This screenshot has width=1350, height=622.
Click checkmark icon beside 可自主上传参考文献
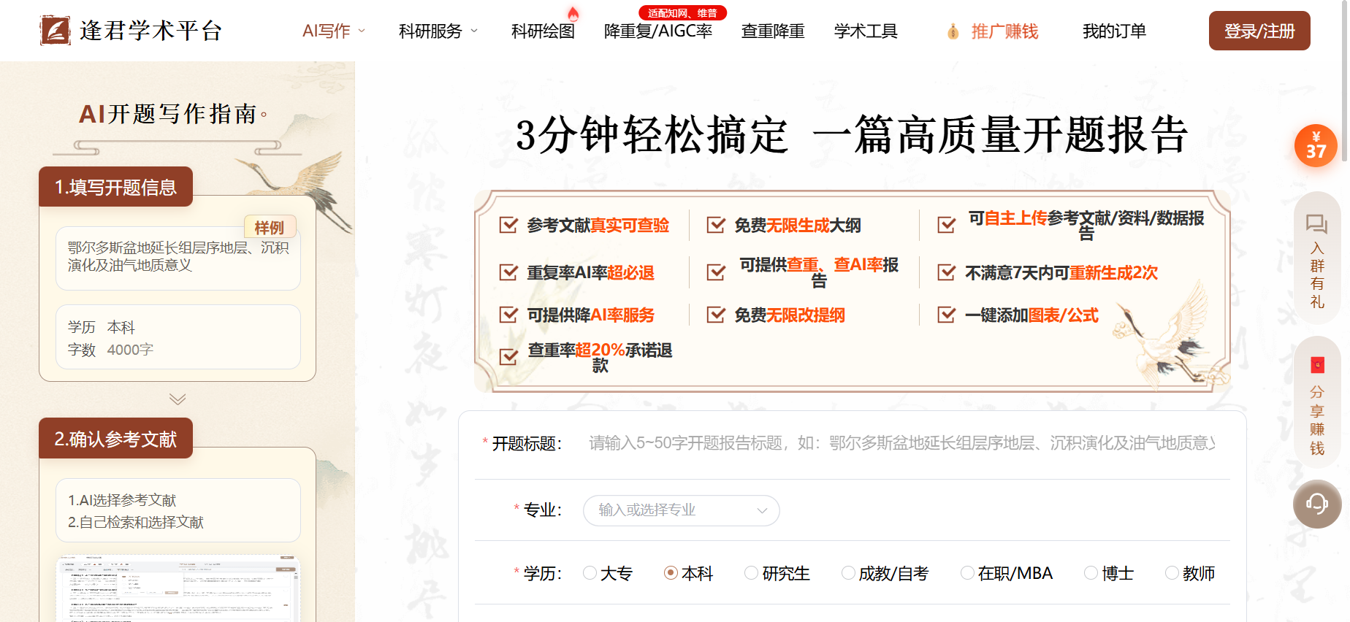(x=947, y=225)
